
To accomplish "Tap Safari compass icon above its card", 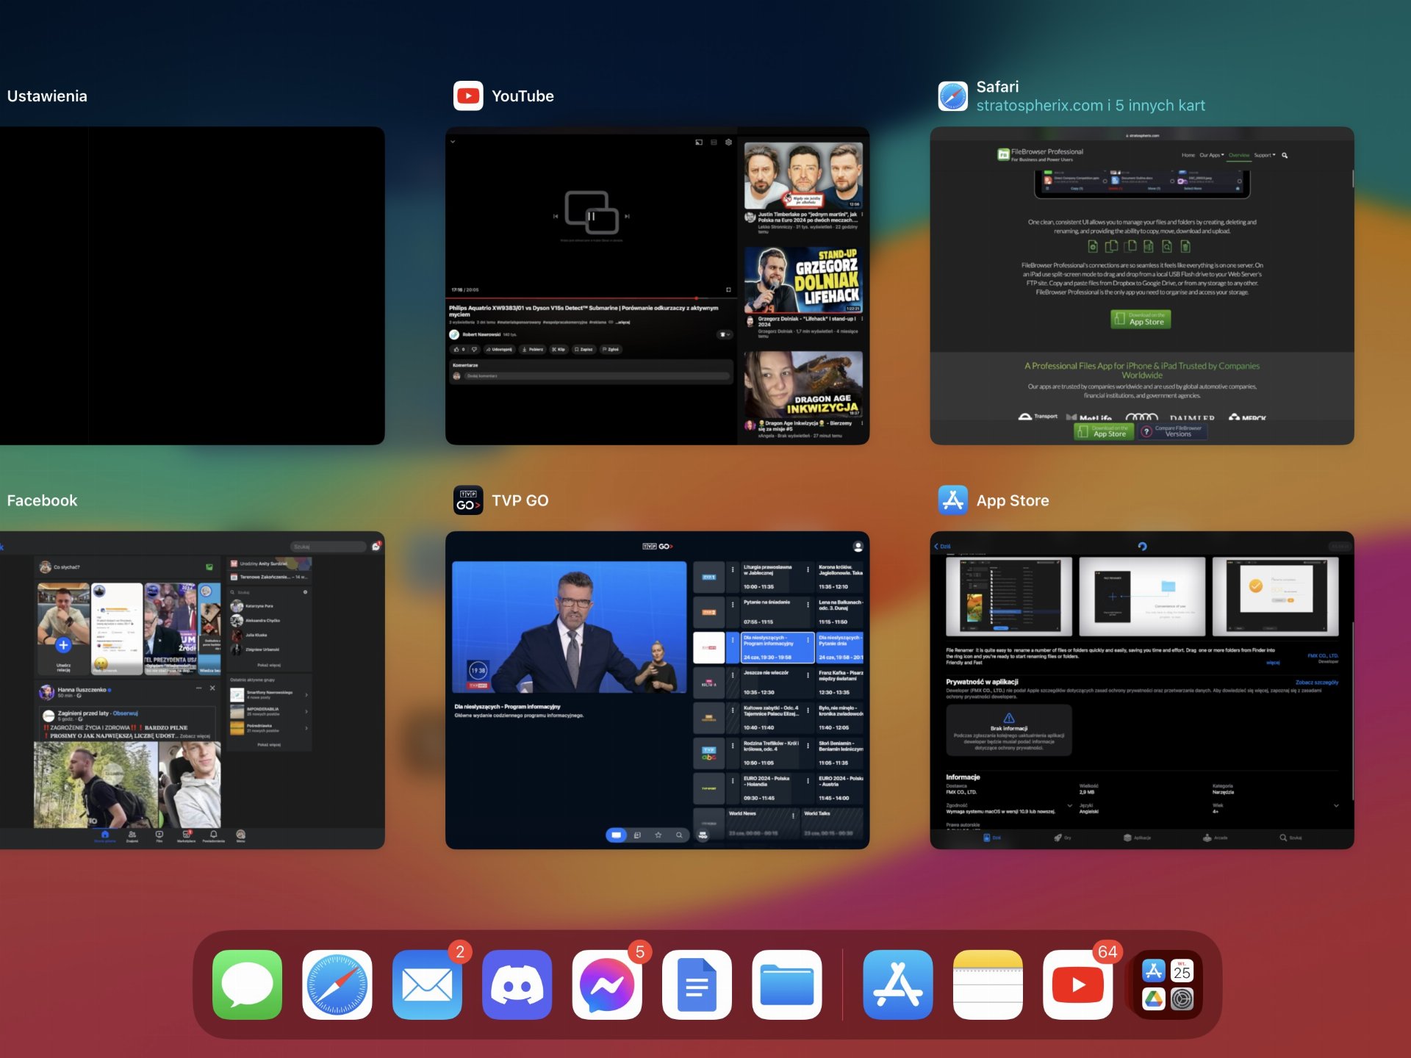I will [x=953, y=96].
